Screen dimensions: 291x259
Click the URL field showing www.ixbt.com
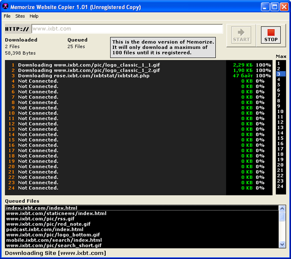(x=127, y=29)
